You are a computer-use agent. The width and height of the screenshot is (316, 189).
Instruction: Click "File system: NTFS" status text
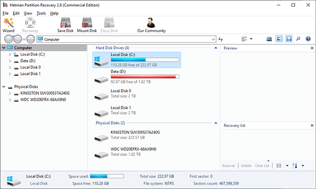coord(159,183)
